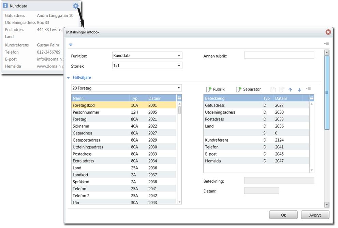Screen dimensions: 338x228
Task: Select Gatuadress row in Beteckning list
Action: [256, 105]
